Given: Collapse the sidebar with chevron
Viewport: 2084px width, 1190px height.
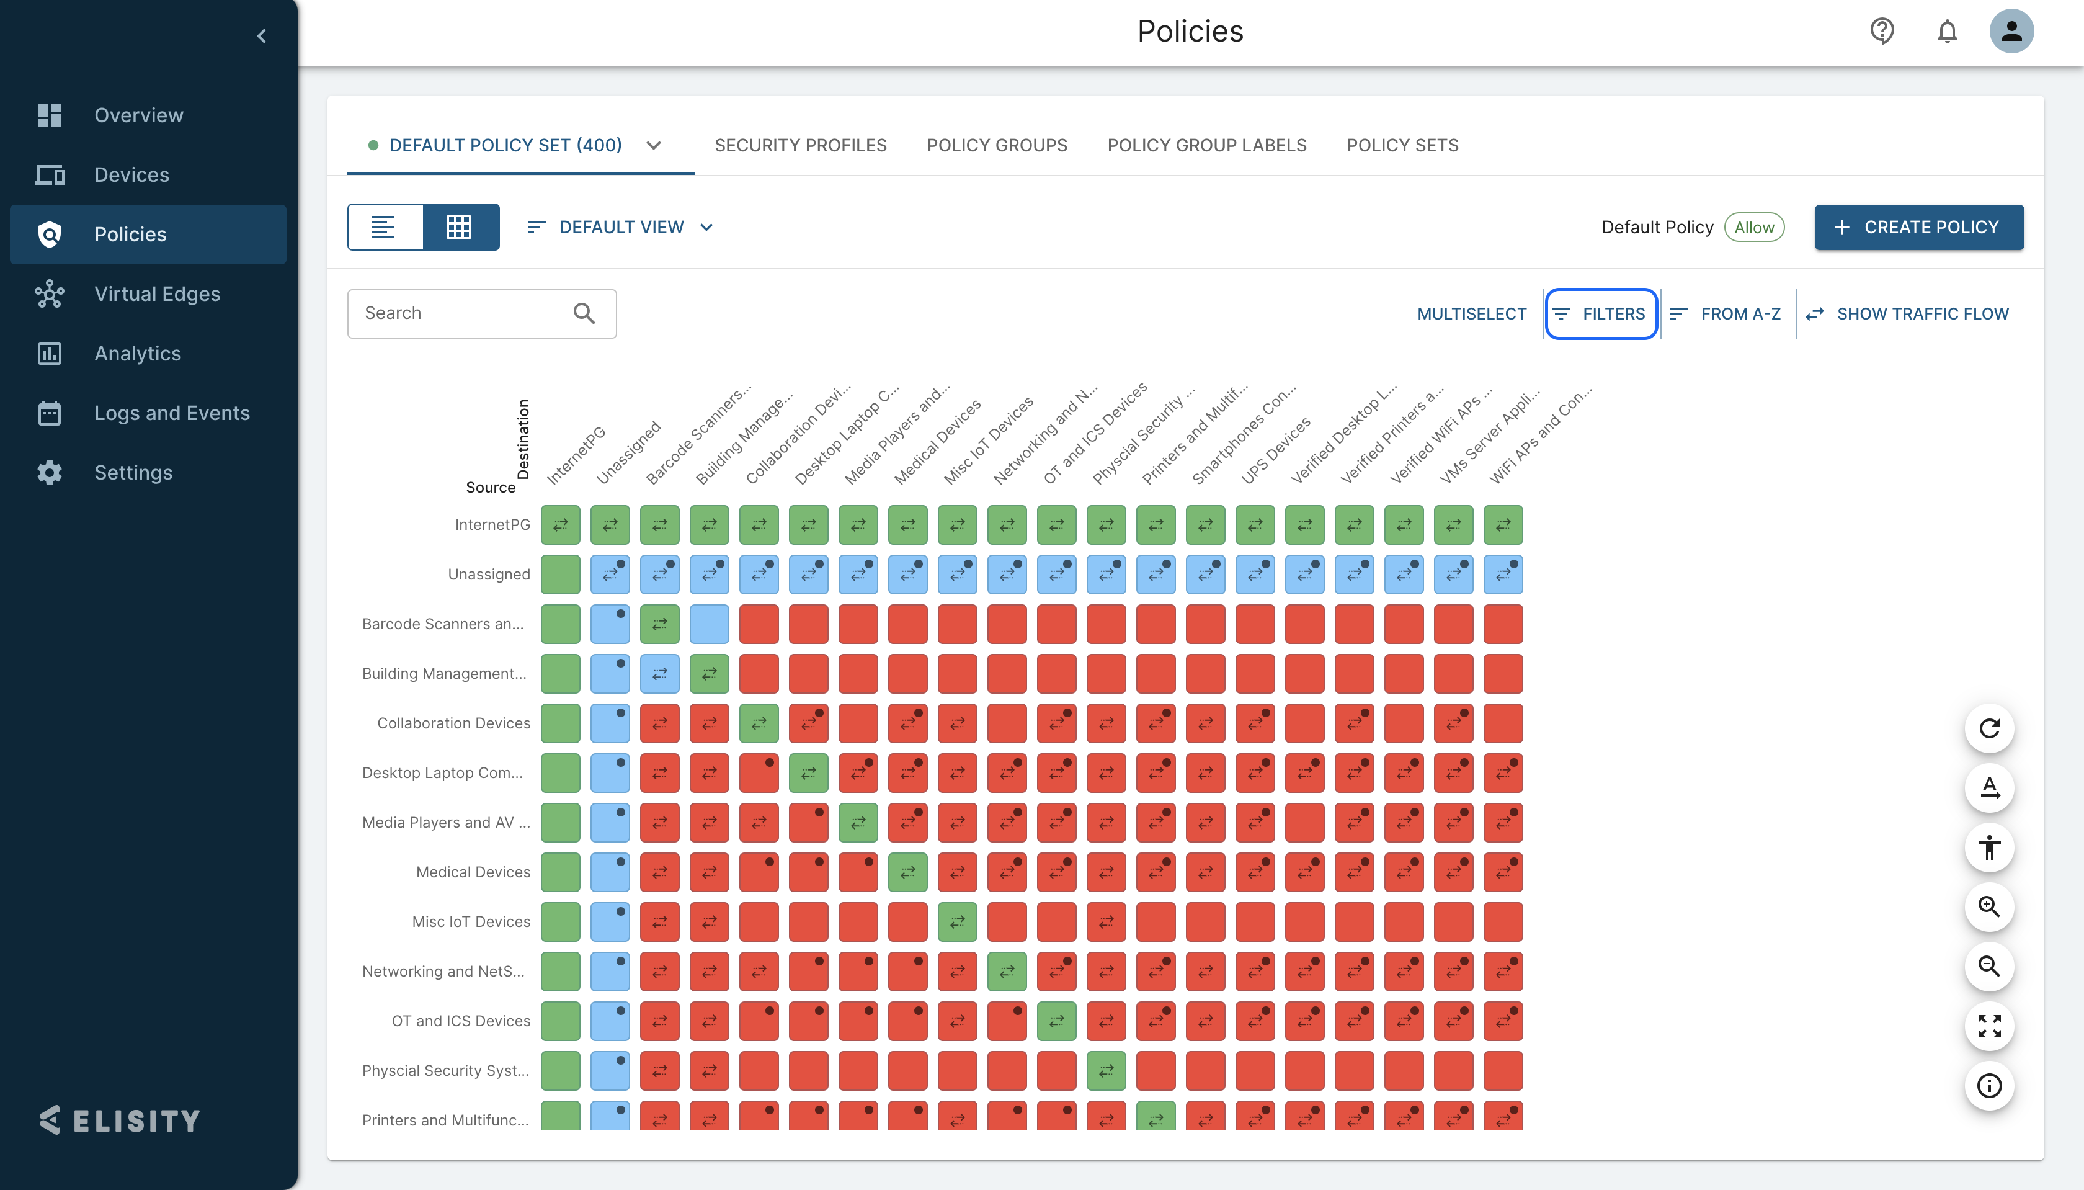Looking at the screenshot, I should click(x=261, y=36).
